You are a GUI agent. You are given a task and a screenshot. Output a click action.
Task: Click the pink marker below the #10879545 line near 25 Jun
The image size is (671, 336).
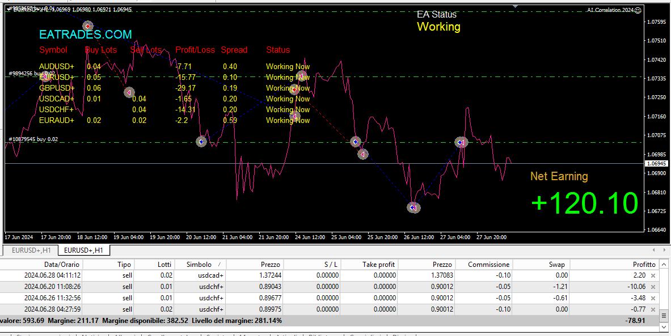pyautogui.click(x=363, y=154)
